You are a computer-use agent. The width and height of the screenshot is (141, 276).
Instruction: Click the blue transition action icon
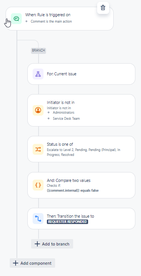pos(38,219)
